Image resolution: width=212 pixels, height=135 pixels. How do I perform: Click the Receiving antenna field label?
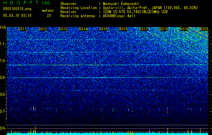78,16
